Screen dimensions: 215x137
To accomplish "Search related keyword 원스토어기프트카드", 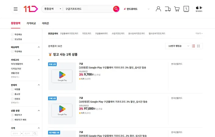I will pyautogui.click(x=136, y=33).
